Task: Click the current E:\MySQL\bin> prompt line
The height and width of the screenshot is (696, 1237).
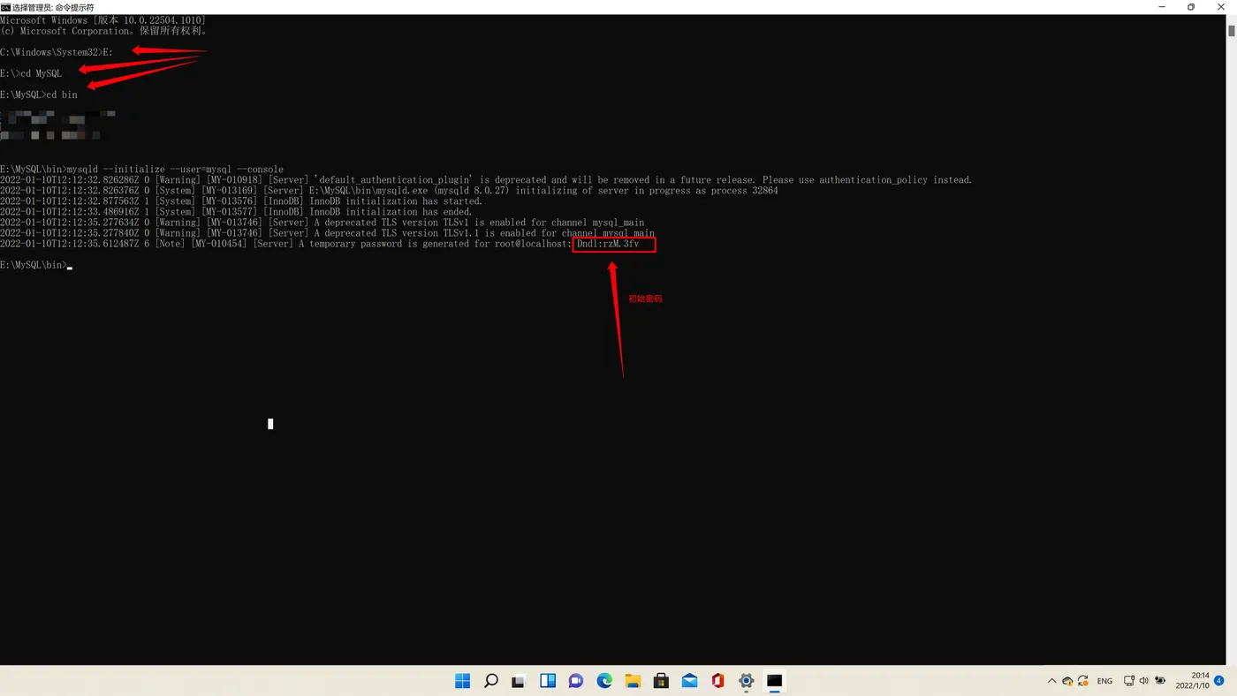Action: coord(35,265)
